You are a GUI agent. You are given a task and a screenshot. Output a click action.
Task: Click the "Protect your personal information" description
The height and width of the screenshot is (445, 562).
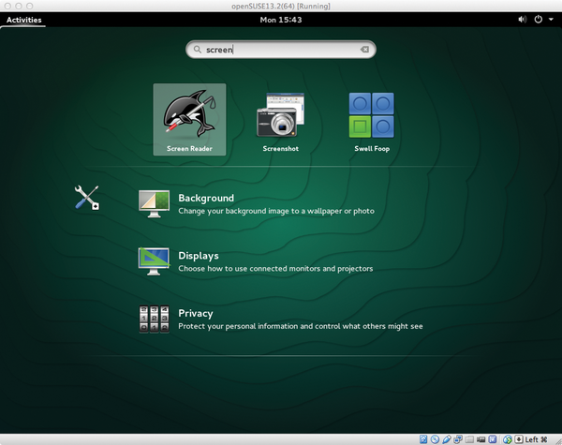click(301, 326)
